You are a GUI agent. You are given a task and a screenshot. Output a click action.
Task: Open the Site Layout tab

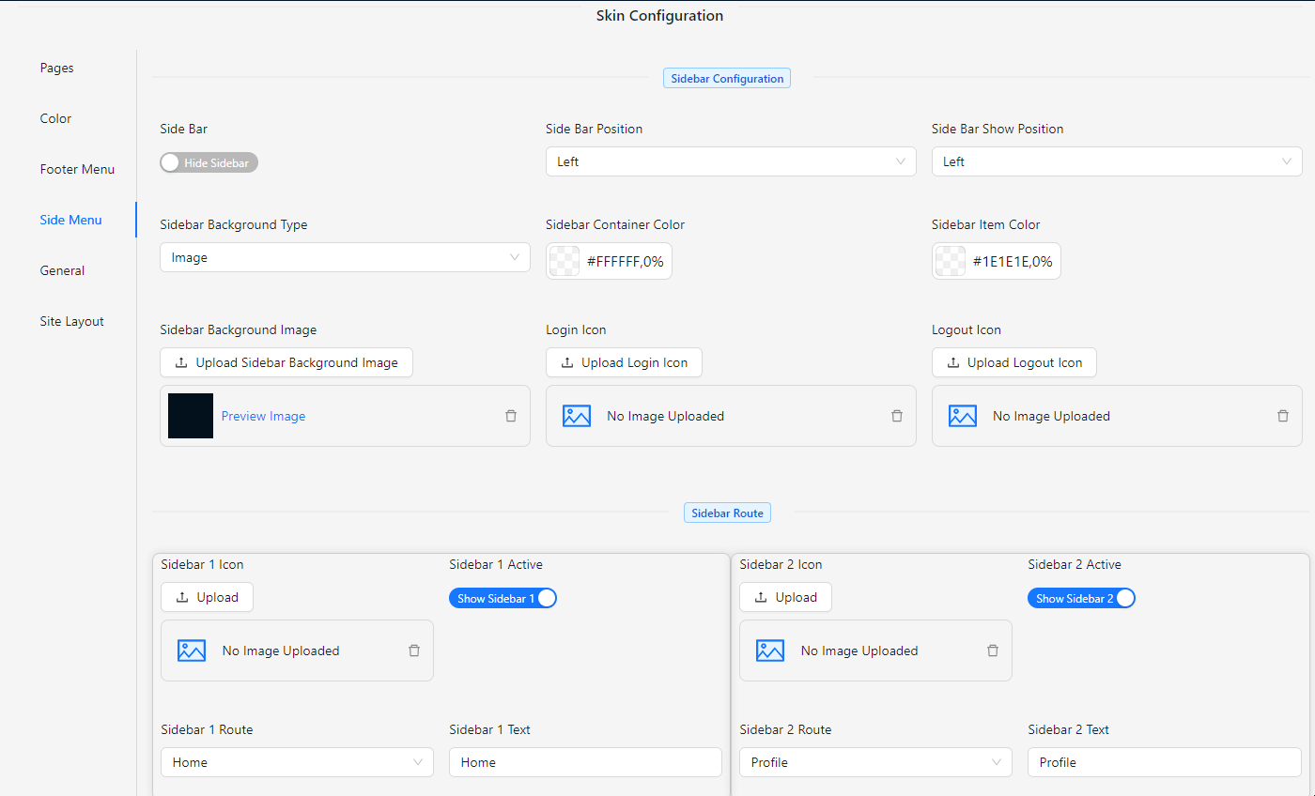point(71,322)
